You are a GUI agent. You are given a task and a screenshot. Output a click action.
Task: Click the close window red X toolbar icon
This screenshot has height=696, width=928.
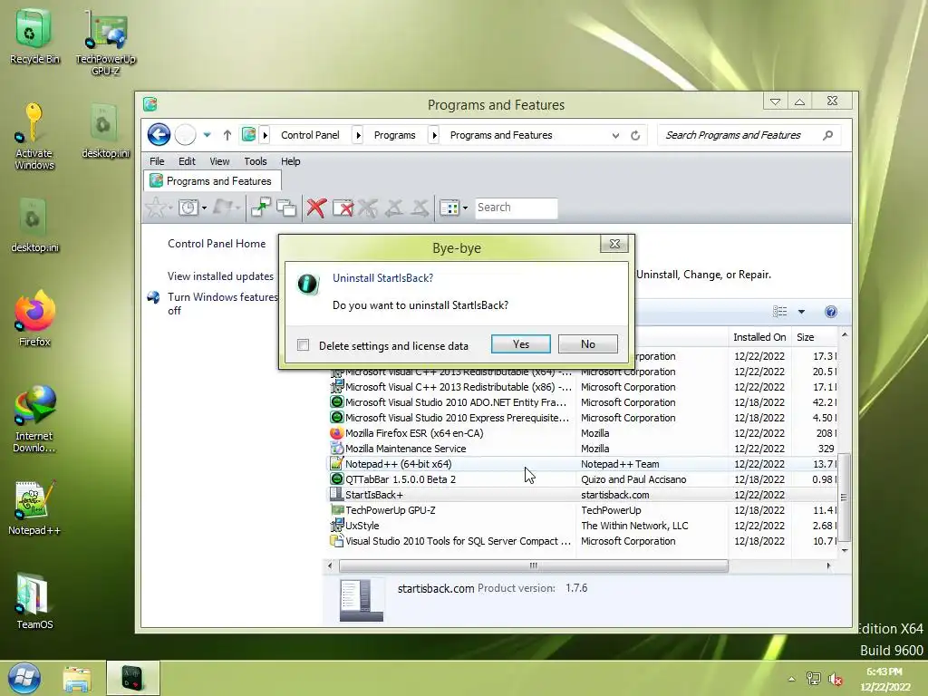pyautogui.click(x=343, y=208)
